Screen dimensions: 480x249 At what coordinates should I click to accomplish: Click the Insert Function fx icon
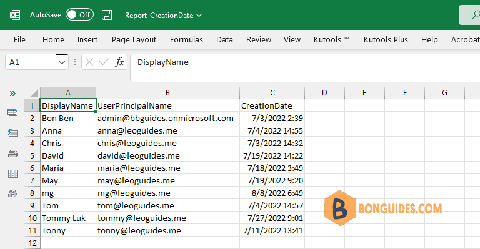tap(119, 62)
